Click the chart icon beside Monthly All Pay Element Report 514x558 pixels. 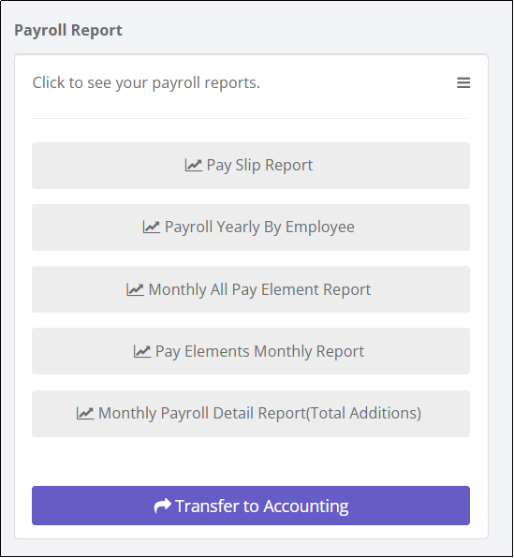tap(135, 289)
